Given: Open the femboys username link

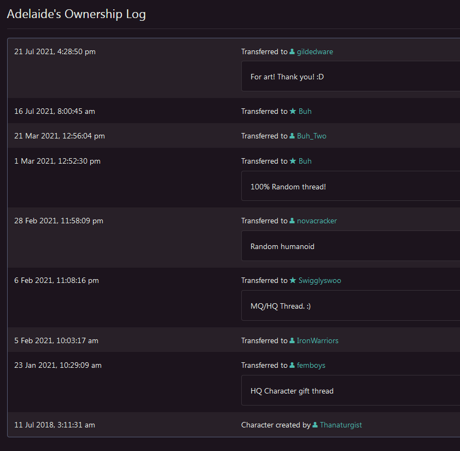Looking at the screenshot, I should tap(311, 366).
